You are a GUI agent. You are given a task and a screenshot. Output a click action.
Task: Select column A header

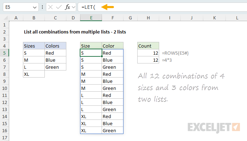(16, 18)
